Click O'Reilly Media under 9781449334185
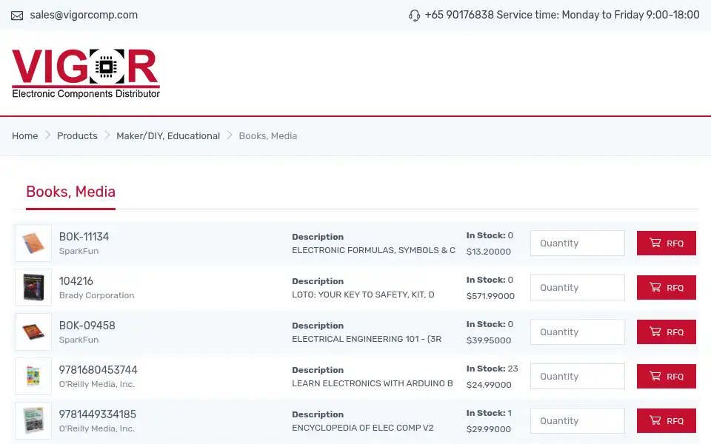Screen dimensions: 711x444 (x=97, y=428)
